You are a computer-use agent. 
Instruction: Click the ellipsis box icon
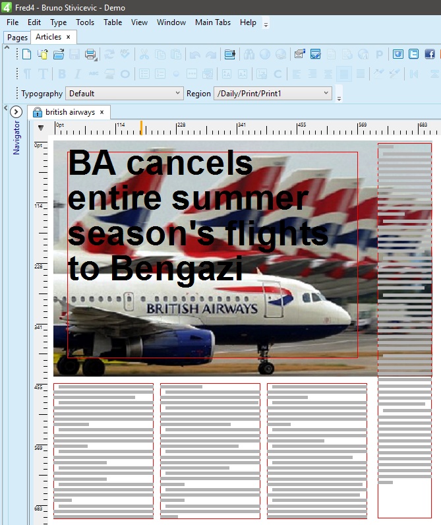(192, 74)
